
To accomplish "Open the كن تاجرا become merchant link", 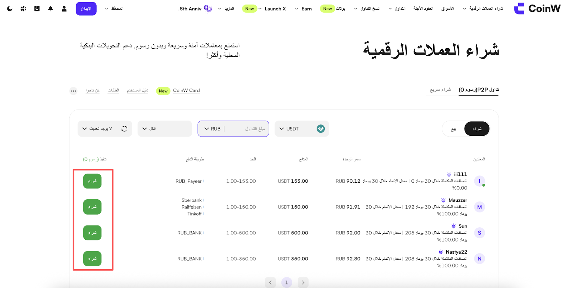I will [92, 90].
